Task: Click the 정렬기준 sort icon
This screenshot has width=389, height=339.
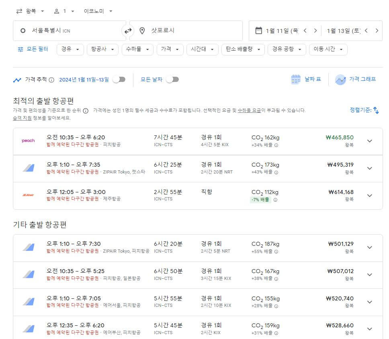Action: [376, 109]
